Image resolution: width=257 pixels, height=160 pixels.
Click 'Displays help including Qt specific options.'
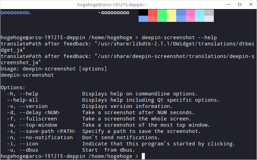[151, 100]
